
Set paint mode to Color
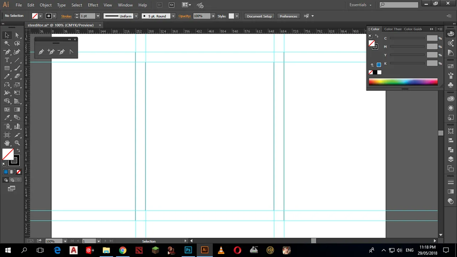pyautogui.click(x=6, y=172)
